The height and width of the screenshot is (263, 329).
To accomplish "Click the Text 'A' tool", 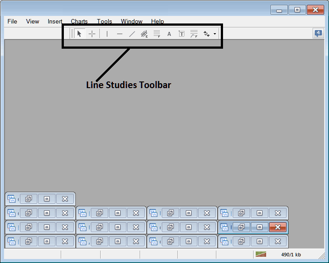I will pos(169,34).
